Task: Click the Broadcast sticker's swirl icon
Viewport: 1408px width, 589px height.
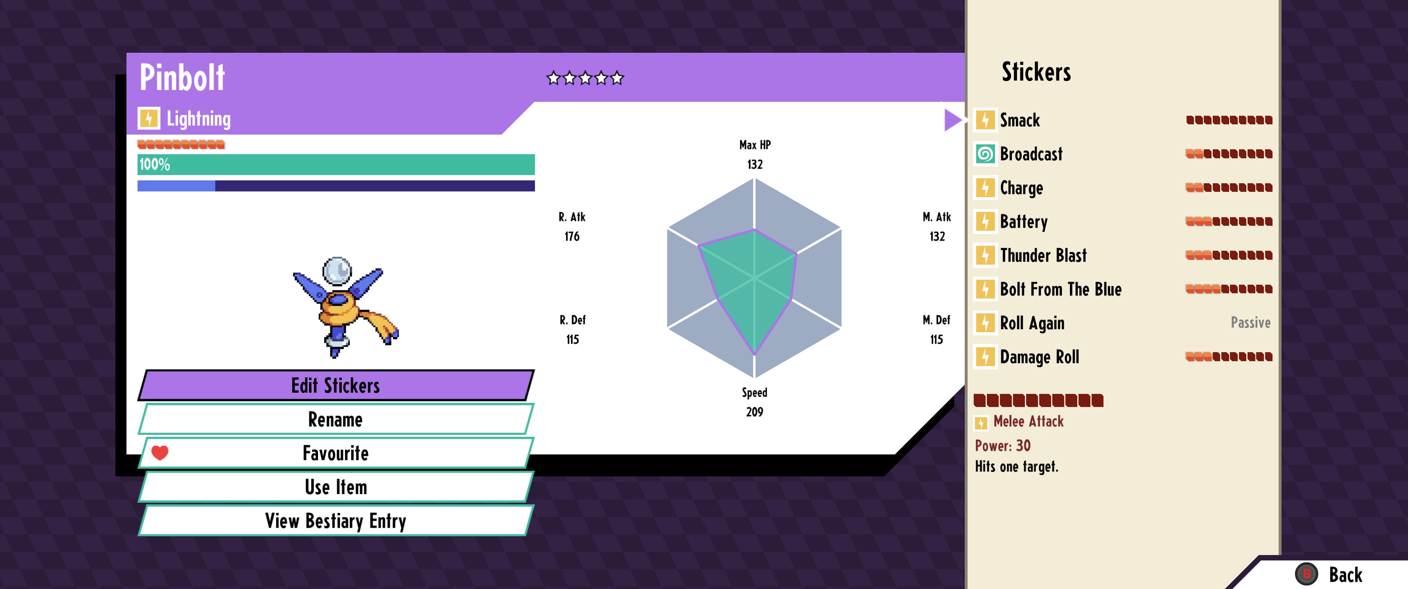Action: tap(985, 154)
